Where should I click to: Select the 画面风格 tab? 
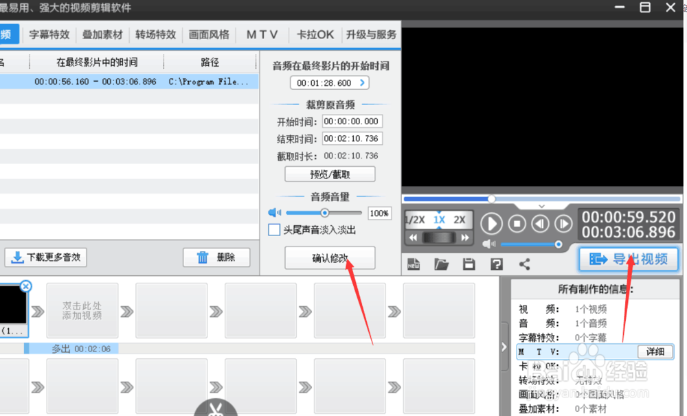click(209, 34)
